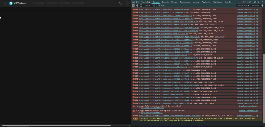Click AI assist icon on react.js row
The image size is (265, 127).
click(x=257, y=82)
